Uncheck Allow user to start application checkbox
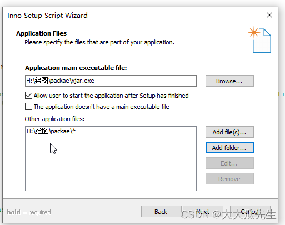The width and height of the screenshot is (285, 225). coord(28,96)
